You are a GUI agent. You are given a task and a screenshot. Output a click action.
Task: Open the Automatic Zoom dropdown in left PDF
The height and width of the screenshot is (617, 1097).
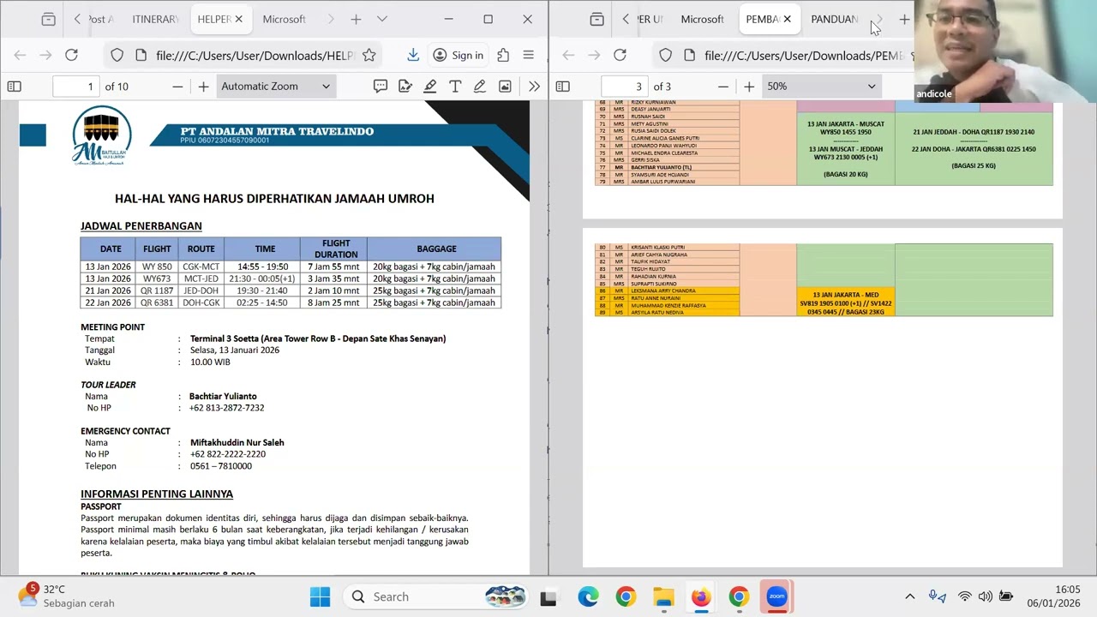point(275,86)
